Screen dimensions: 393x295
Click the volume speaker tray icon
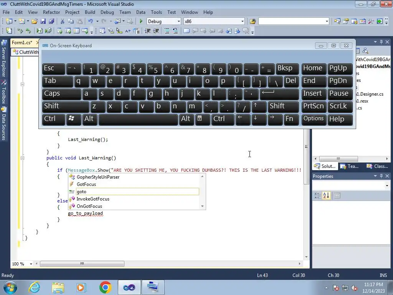click(354, 288)
